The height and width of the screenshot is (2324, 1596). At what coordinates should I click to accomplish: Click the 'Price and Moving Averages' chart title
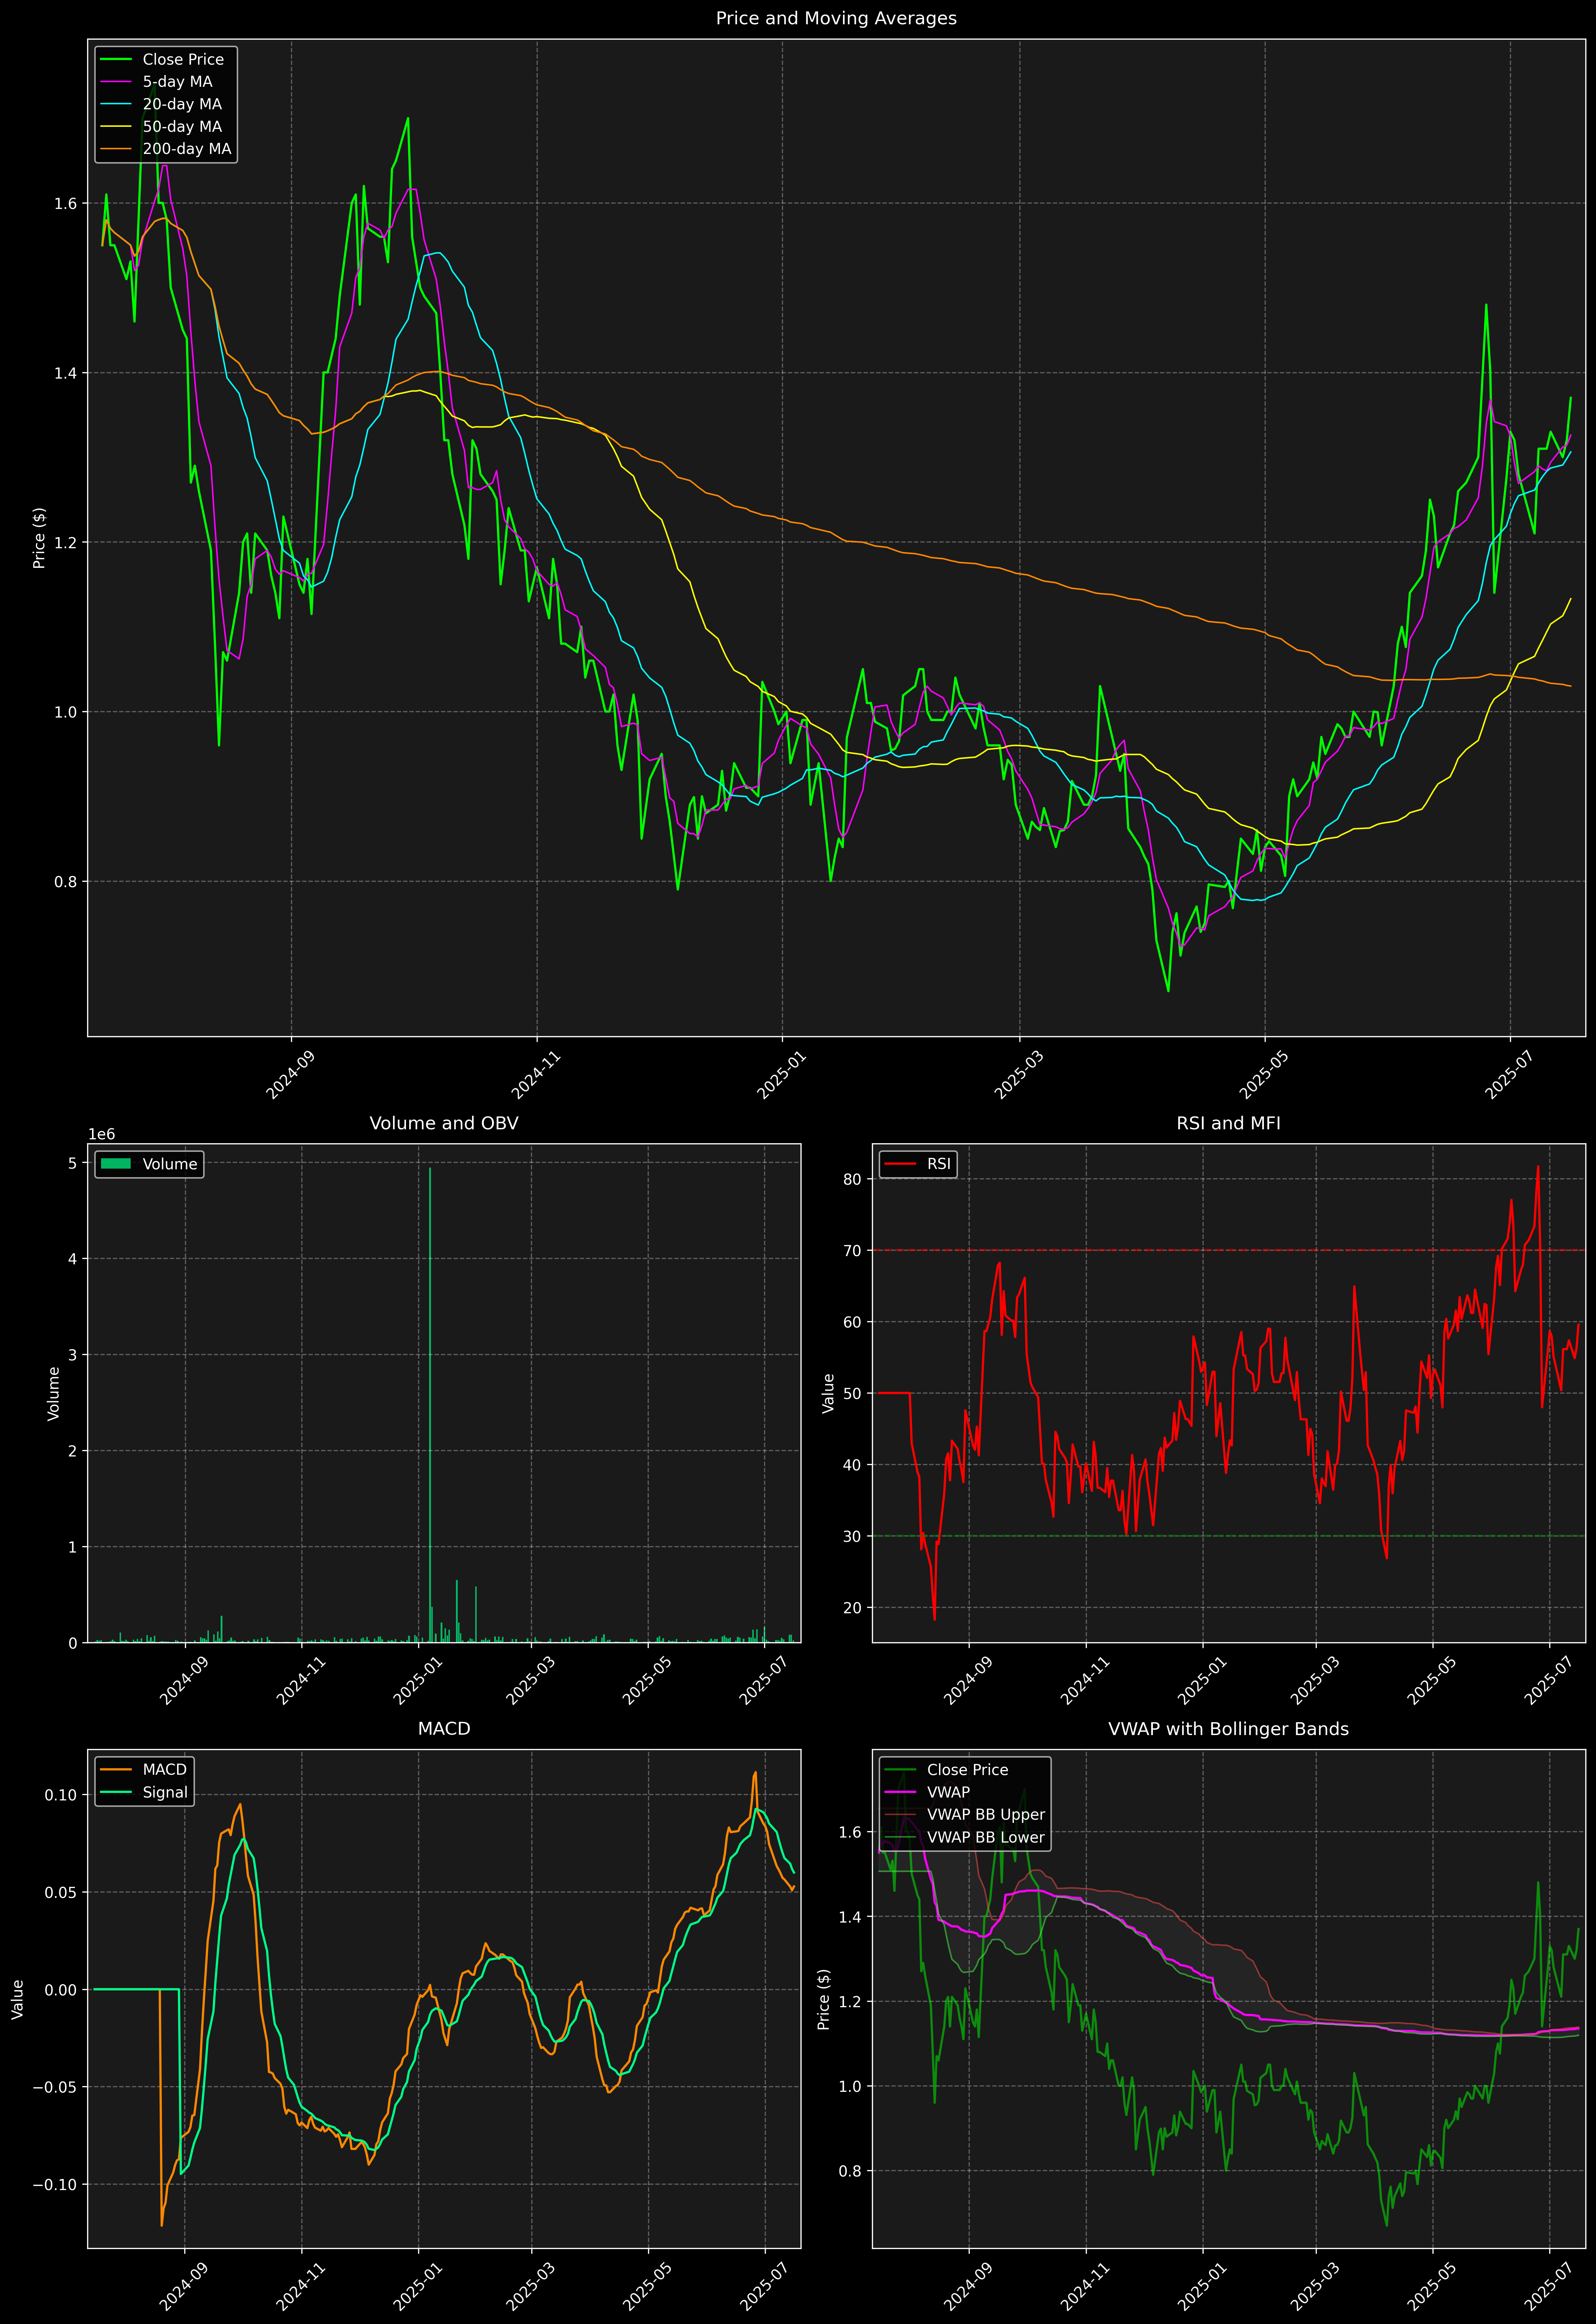[x=836, y=18]
